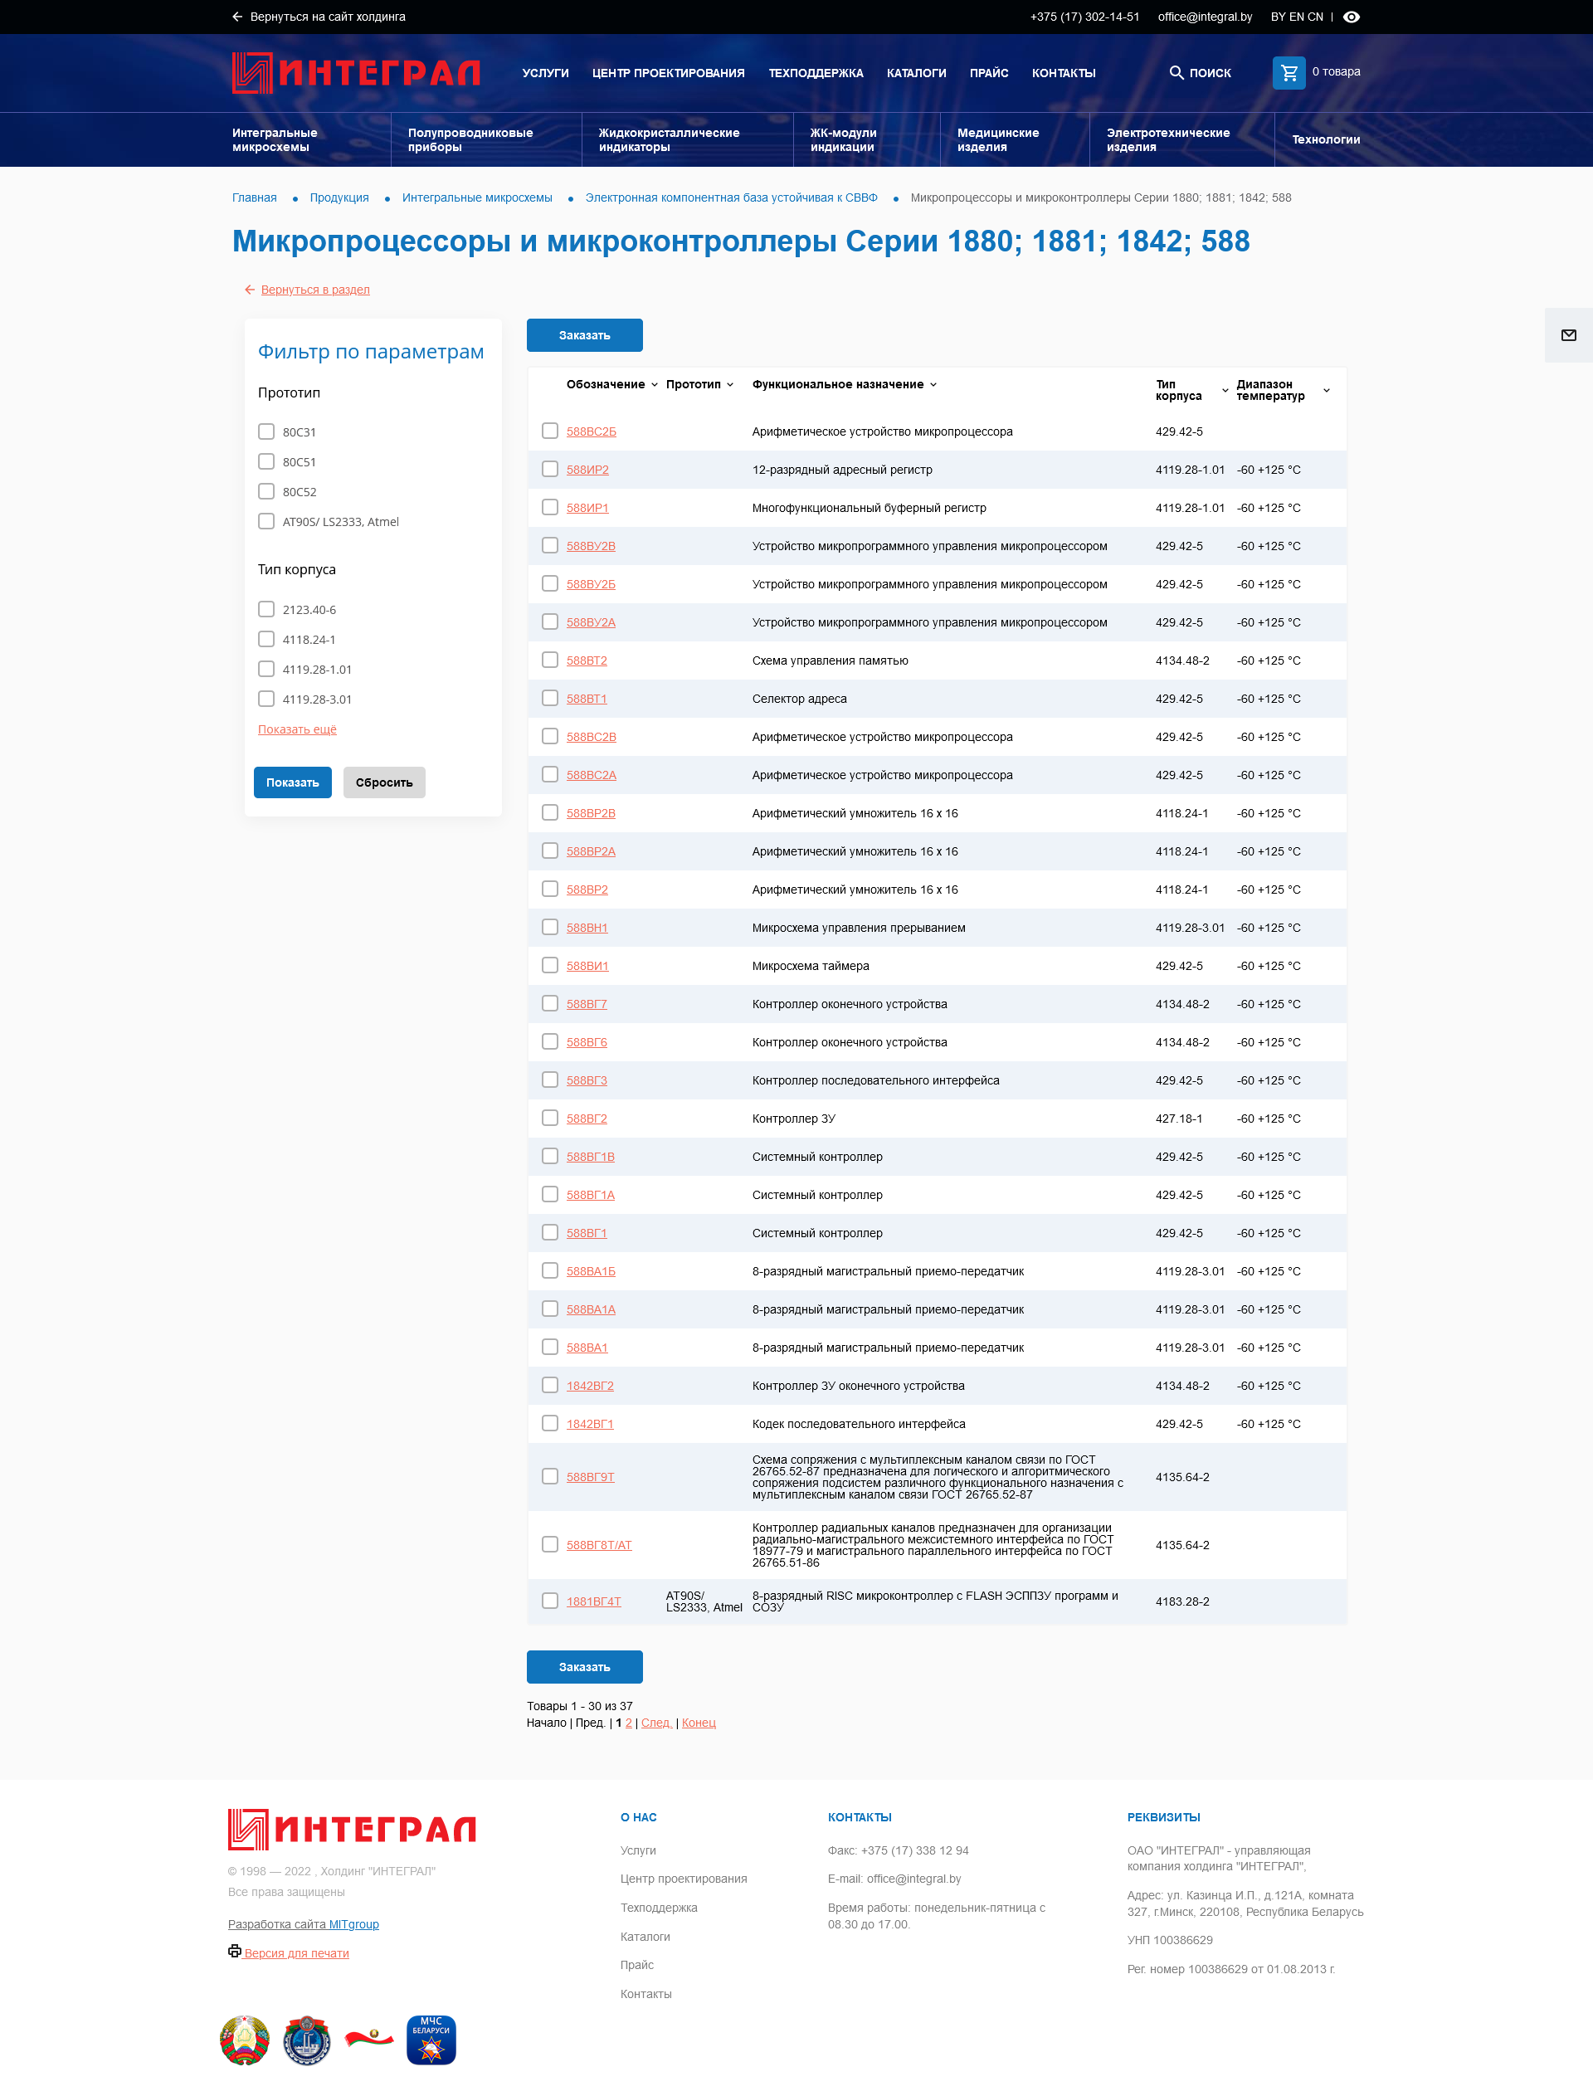The width and height of the screenshot is (1593, 2096).
Task: Click the bottom Заказать button
Action: (584, 1666)
